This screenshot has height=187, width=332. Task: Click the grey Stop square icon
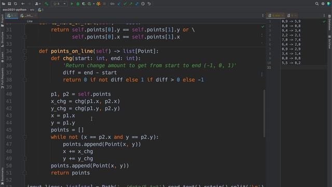(105, 4)
